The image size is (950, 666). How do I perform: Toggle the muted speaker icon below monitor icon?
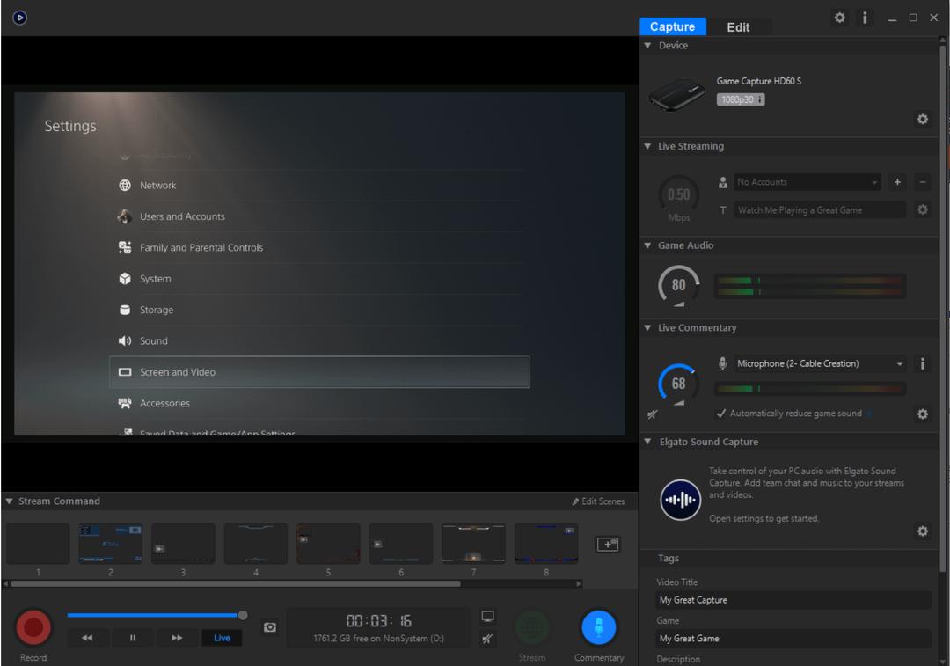[x=487, y=639]
